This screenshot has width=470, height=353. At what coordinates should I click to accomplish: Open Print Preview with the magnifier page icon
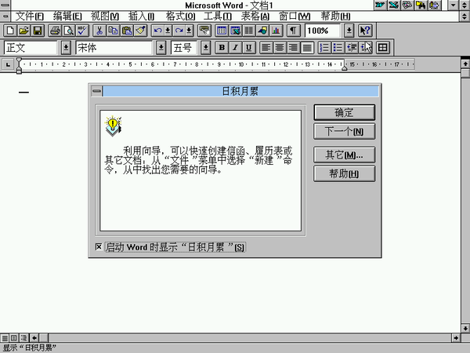click(69, 31)
